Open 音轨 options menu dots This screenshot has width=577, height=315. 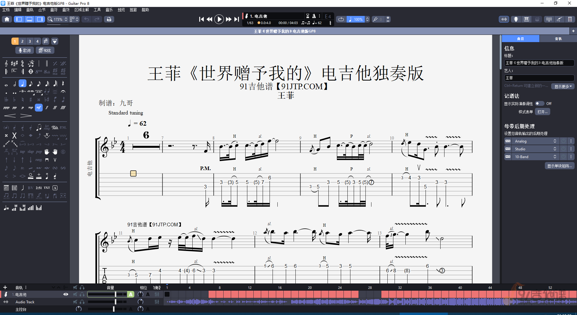click(x=26, y=287)
